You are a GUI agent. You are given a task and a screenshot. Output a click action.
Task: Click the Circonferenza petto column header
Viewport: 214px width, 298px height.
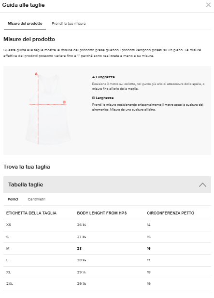click(171, 213)
